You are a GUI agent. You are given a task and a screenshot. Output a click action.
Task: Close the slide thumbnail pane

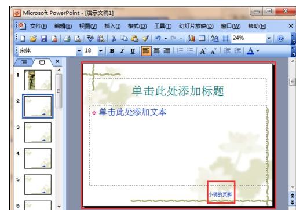pos(57,61)
